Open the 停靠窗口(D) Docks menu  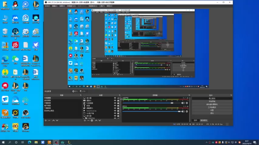coord(71,6)
